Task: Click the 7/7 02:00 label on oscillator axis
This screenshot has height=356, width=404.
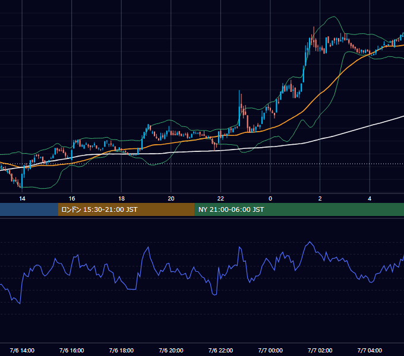Action: click(x=320, y=350)
